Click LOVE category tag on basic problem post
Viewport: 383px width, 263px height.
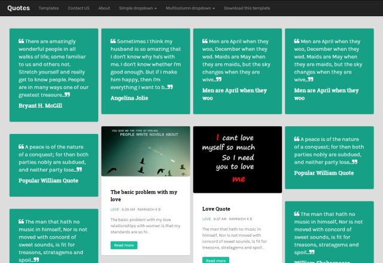coord(114,210)
